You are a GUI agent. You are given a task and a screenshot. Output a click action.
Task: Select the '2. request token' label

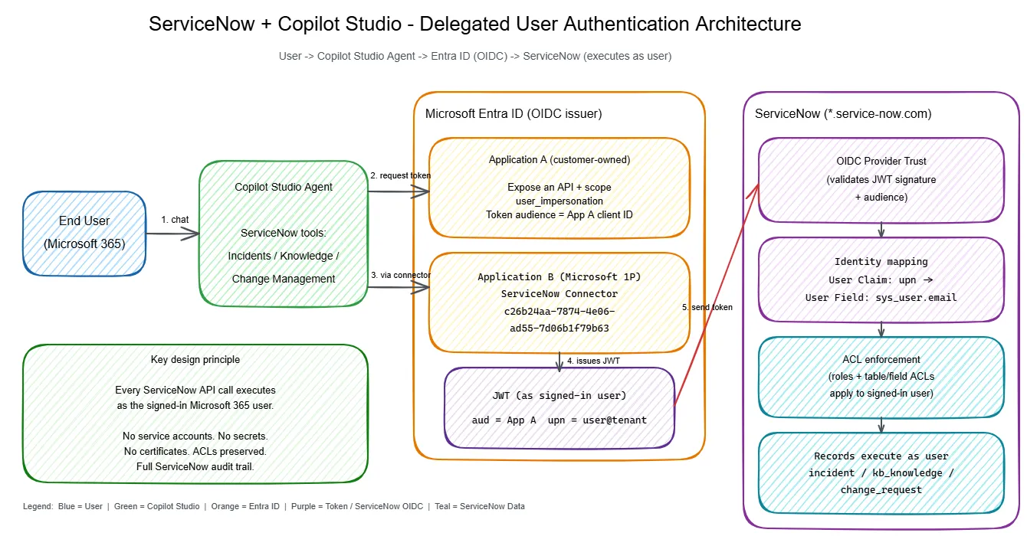coord(401,175)
